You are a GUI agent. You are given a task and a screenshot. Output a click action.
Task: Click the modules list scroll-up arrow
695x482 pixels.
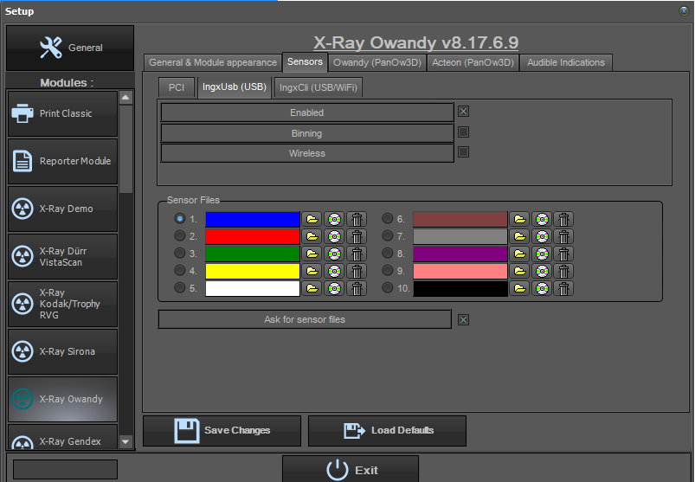pos(125,98)
